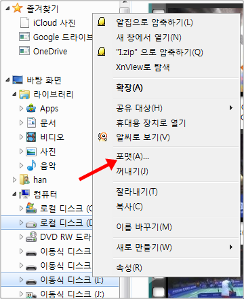Expand the han user folder node

click(x=15, y=180)
